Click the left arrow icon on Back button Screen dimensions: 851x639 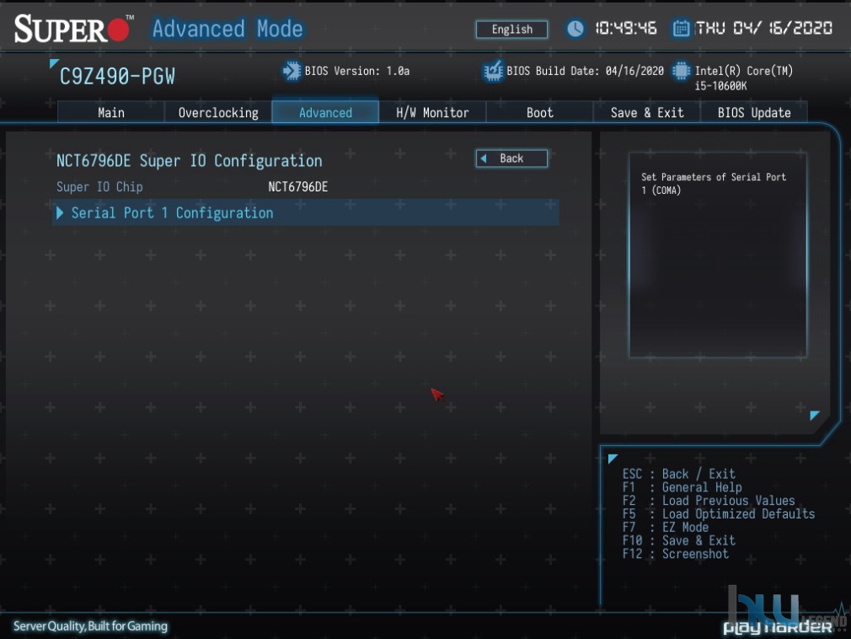(x=483, y=158)
